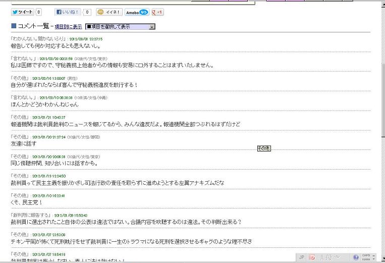Click the 2012/01/21 10:43:37 timestamp

pos(49,118)
